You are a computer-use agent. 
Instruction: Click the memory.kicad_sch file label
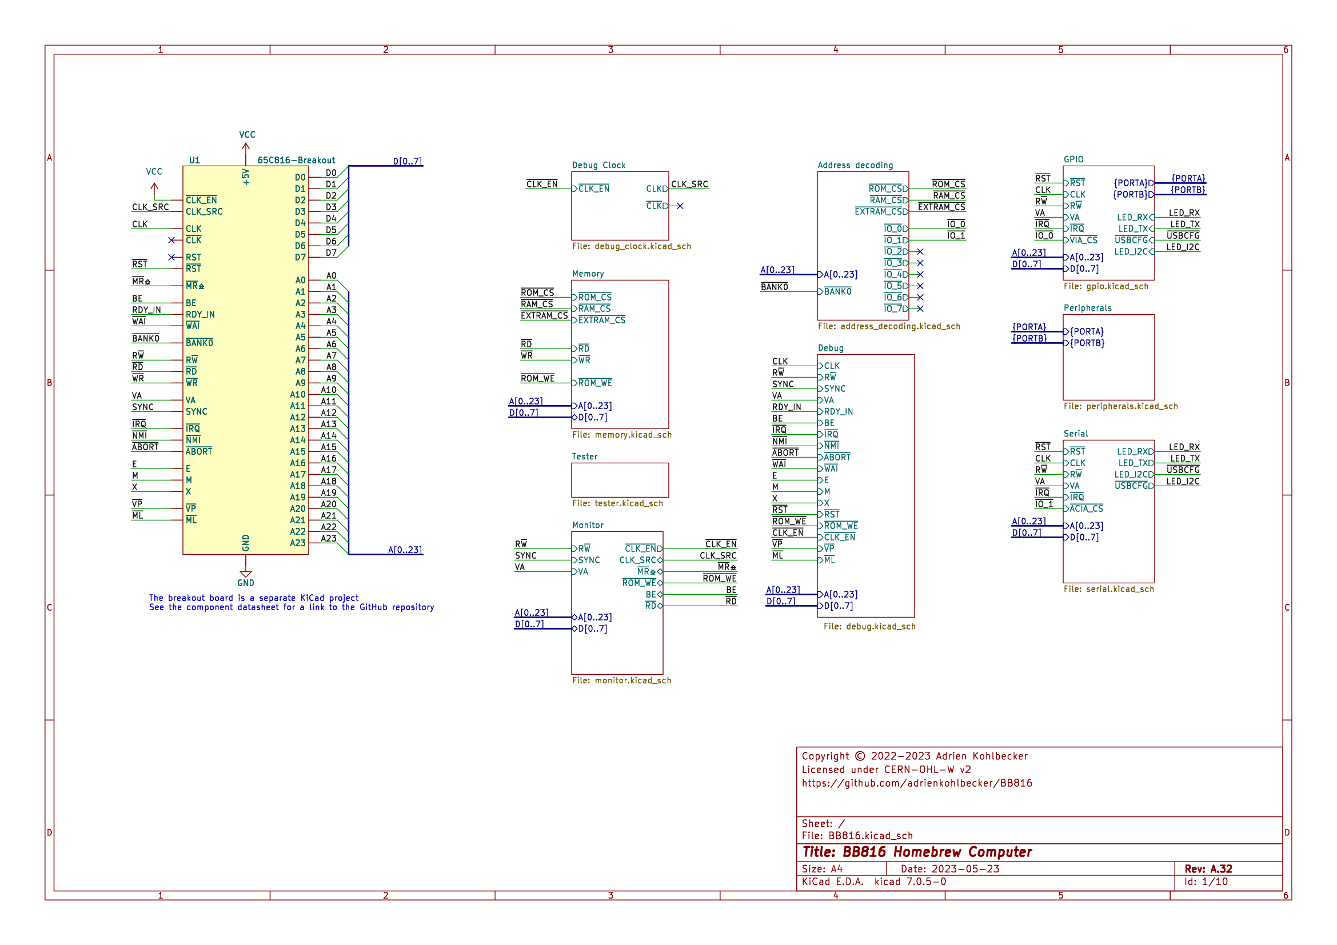coord(621,435)
